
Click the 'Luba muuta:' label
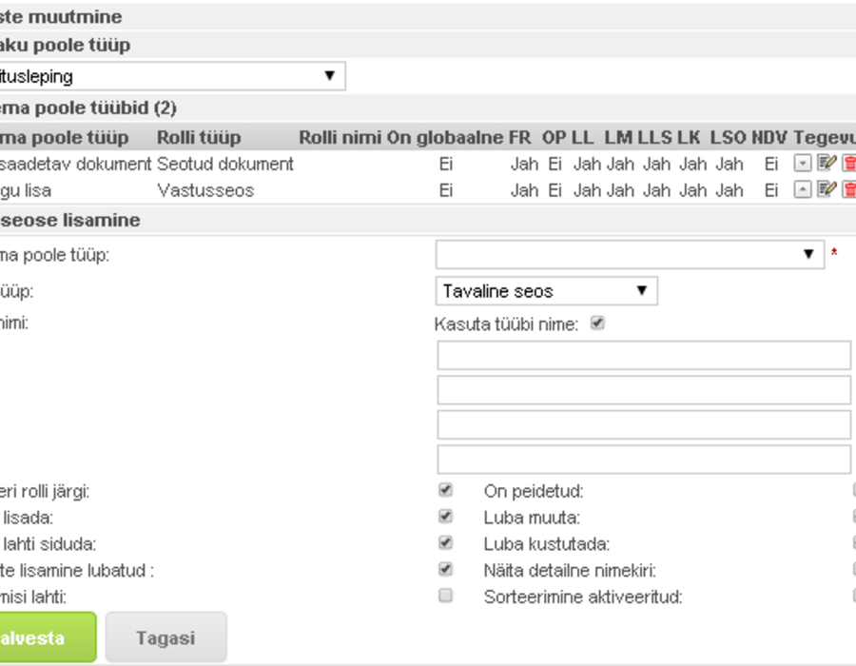pos(532,517)
